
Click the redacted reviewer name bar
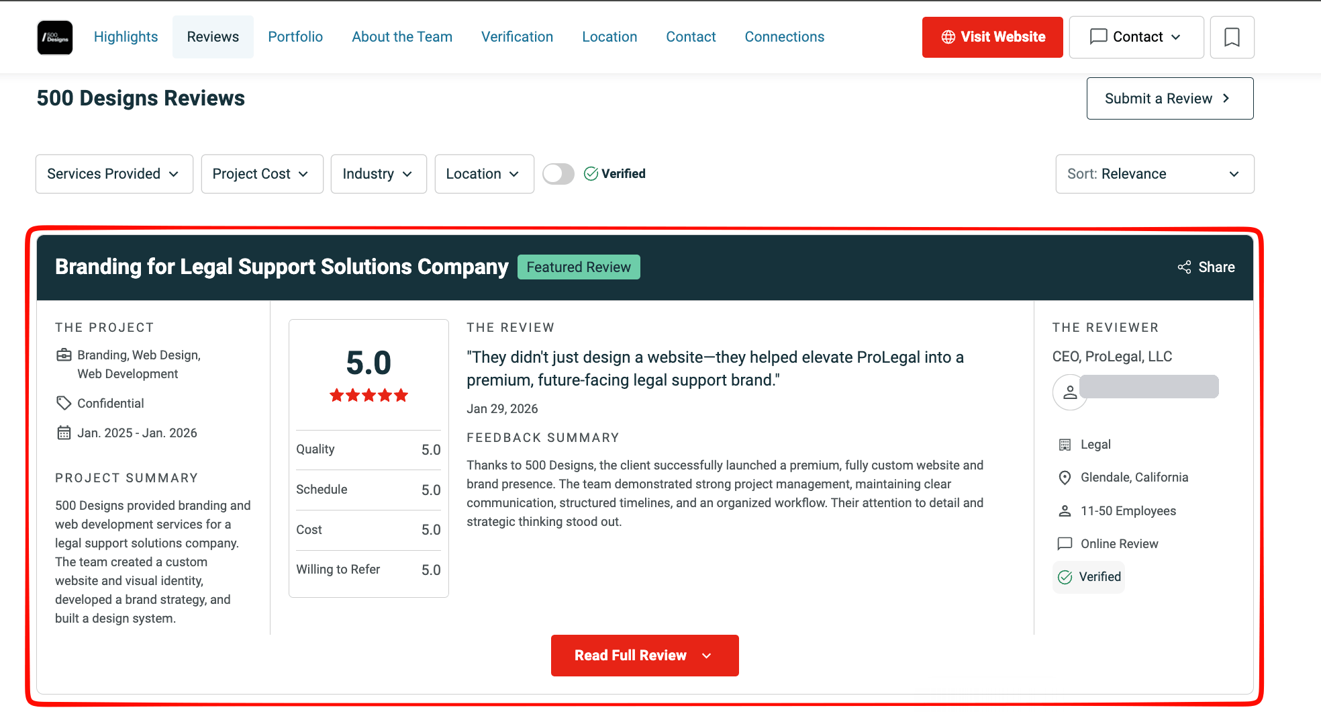click(x=1149, y=387)
